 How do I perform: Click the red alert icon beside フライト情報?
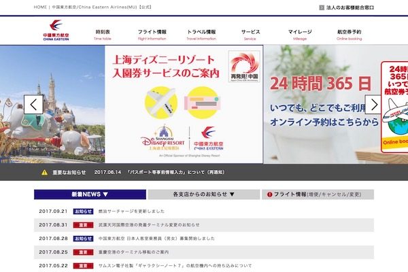269,194
